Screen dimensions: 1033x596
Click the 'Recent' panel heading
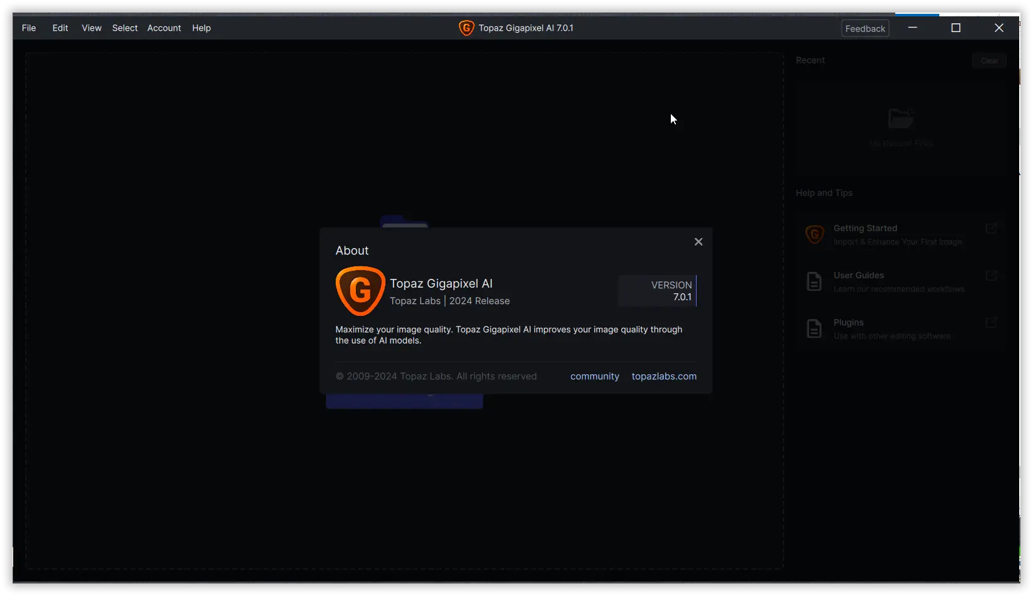810,60
